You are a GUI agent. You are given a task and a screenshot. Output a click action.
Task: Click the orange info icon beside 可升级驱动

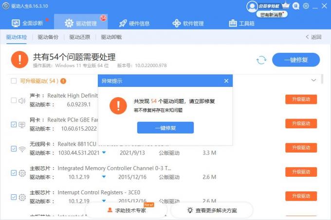(x=63, y=81)
